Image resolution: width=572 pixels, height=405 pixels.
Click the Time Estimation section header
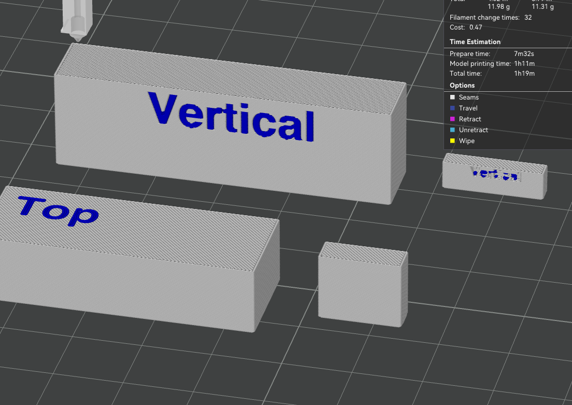click(475, 41)
